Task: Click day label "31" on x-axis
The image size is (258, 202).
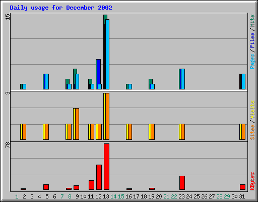Action: [x=242, y=196]
